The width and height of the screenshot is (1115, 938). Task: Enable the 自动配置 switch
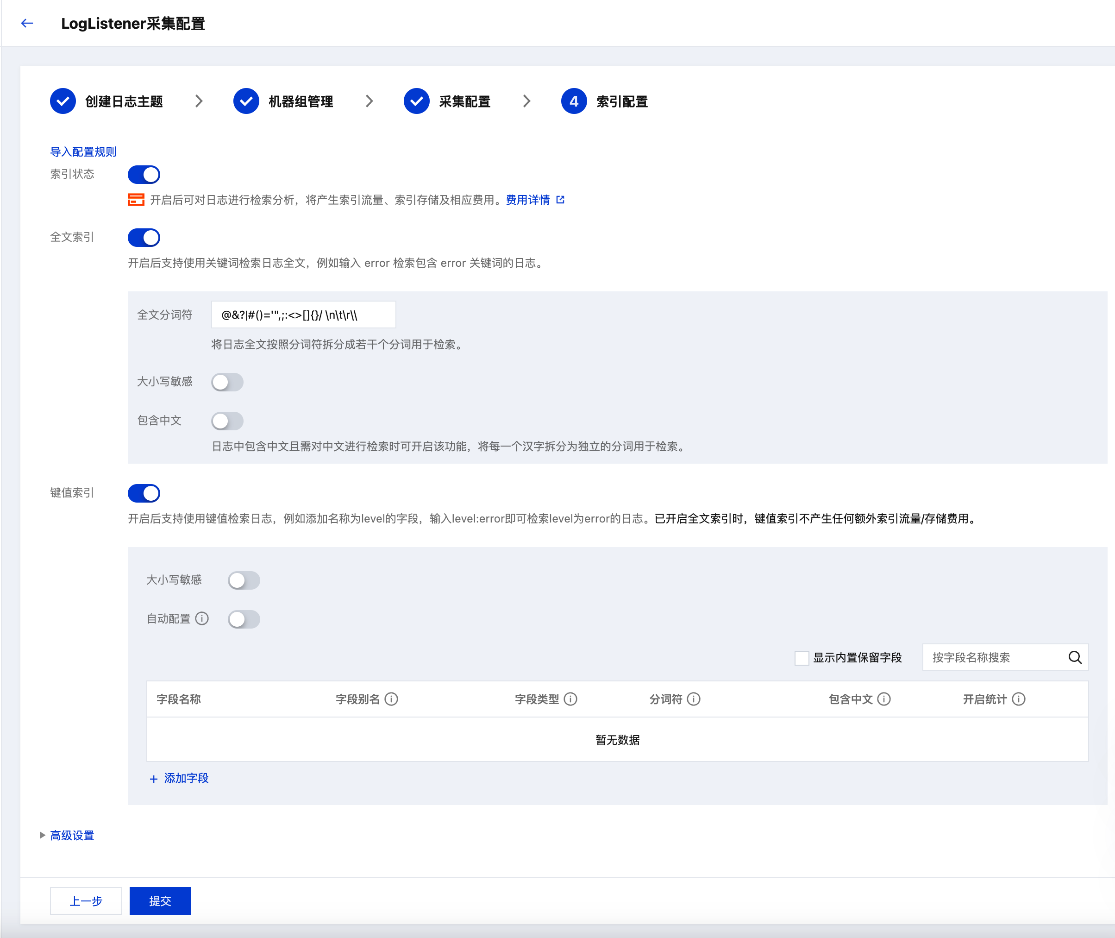click(x=244, y=619)
